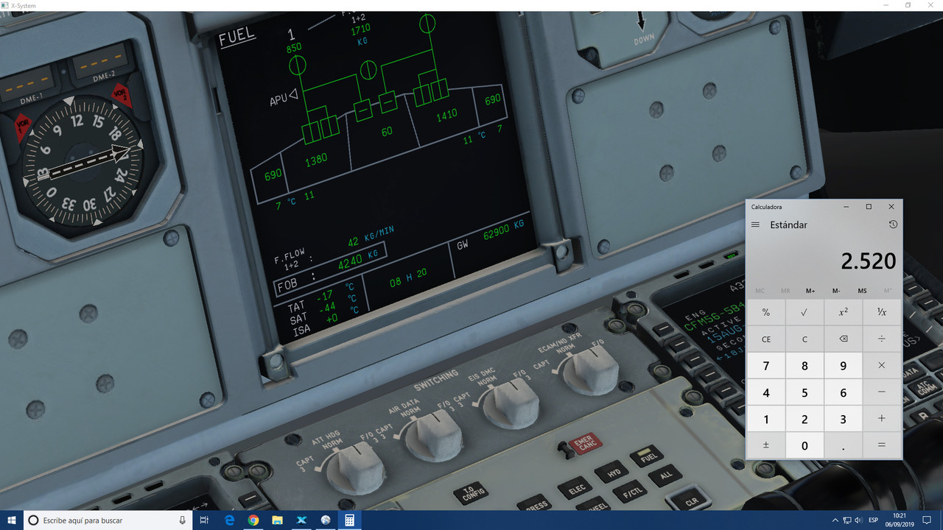Click the divide operator key
The height and width of the screenshot is (530, 943).
point(882,339)
